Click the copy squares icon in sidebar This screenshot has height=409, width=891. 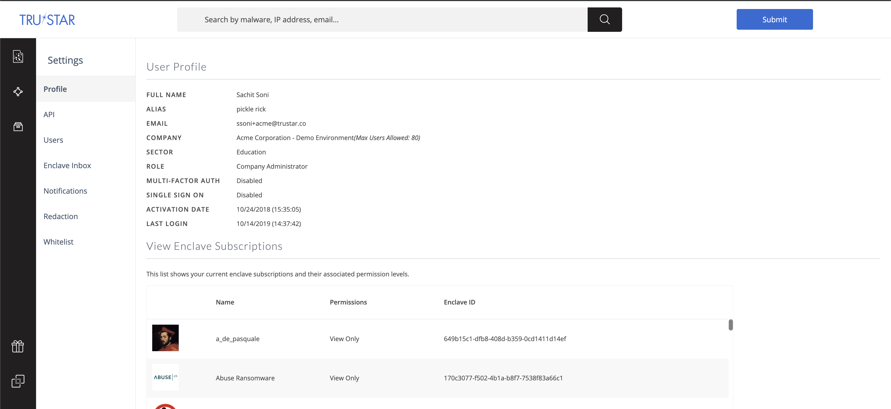18,381
